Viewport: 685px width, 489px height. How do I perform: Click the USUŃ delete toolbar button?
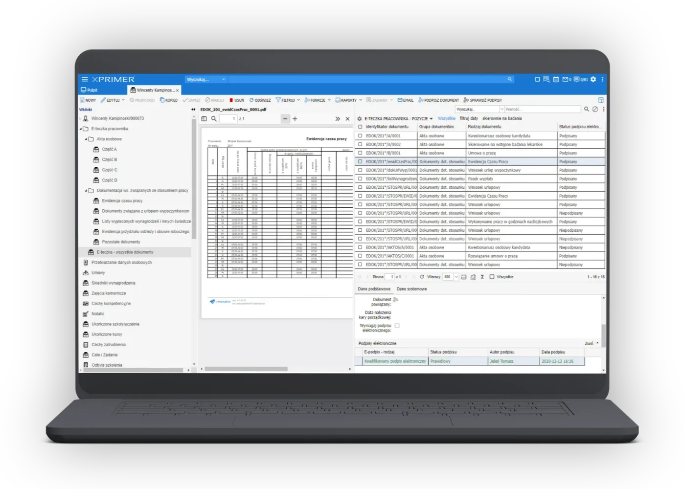(x=236, y=100)
